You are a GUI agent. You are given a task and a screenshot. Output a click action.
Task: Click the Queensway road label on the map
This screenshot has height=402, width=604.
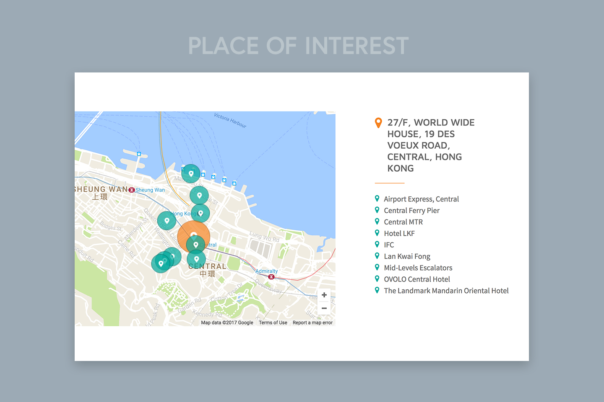click(268, 287)
